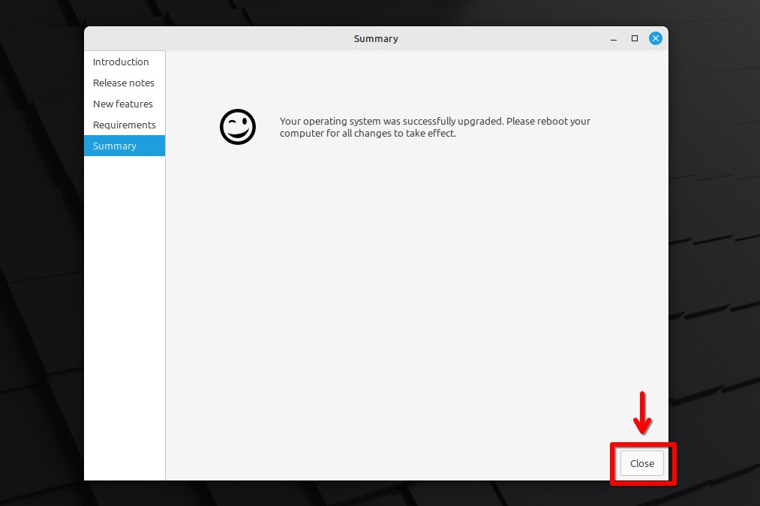This screenshot has height=506, width=760.
Task: Go to the Release notes step
Action: [x=125, y=83]
